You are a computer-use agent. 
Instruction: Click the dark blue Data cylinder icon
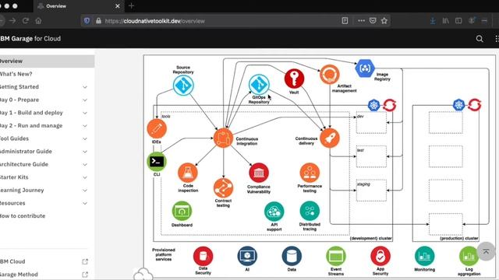point(292,256)
